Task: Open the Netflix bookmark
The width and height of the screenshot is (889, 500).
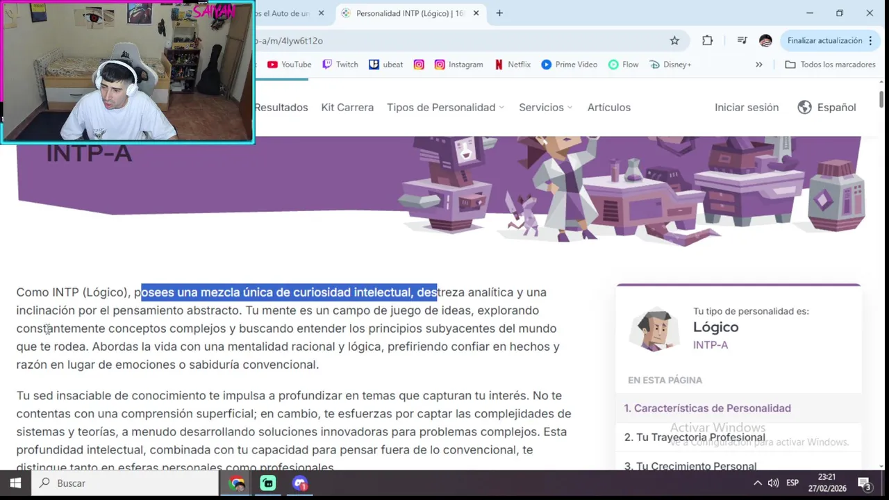Action: click(512, 65)
